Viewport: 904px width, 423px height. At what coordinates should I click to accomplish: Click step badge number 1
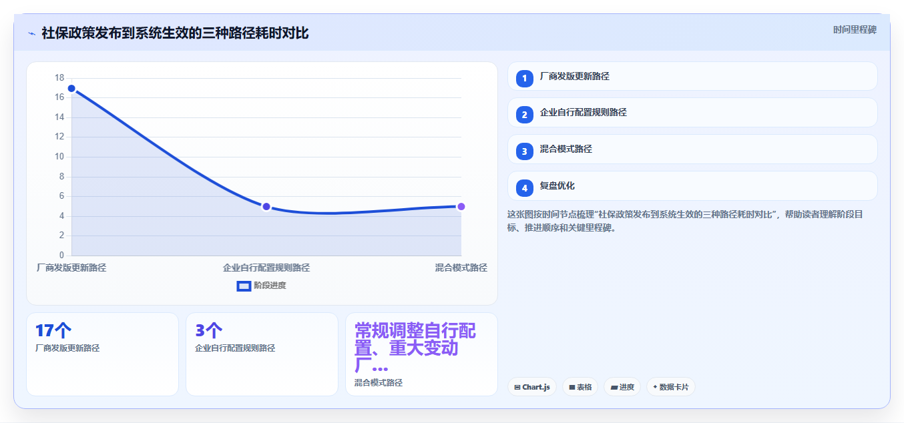[525, 78]
